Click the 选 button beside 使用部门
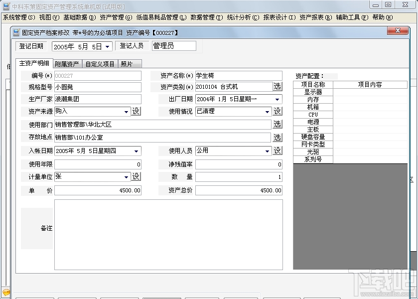The height and width of the screenshot is (299, 418). coord(277,125)
